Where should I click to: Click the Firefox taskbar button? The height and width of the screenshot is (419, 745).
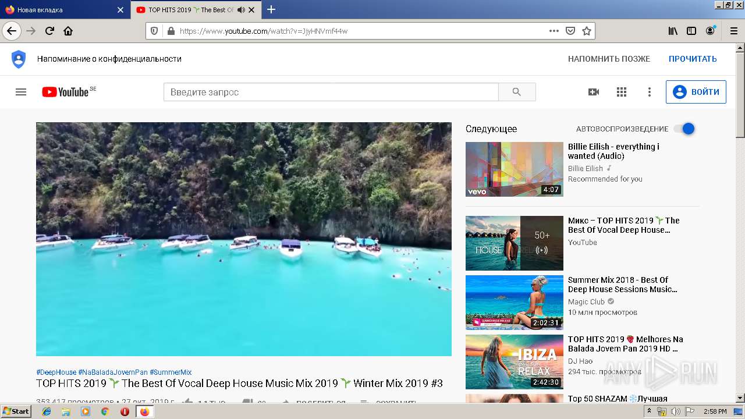click(144, 411)
